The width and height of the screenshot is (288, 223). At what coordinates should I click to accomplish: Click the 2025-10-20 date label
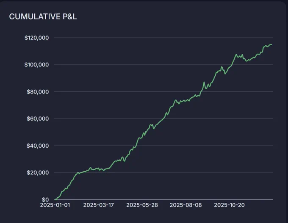(x=229, y=205)
